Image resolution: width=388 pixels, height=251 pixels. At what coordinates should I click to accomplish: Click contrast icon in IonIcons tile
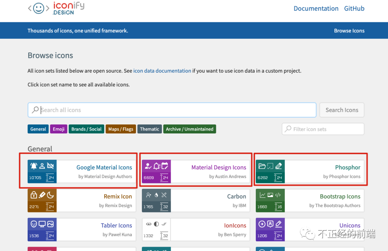click(x=156, y=224)
